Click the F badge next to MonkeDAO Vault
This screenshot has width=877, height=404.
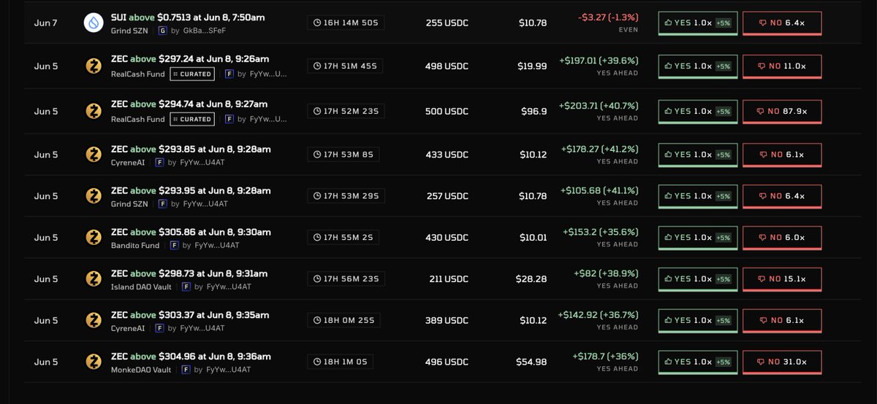tap(186, 370)
